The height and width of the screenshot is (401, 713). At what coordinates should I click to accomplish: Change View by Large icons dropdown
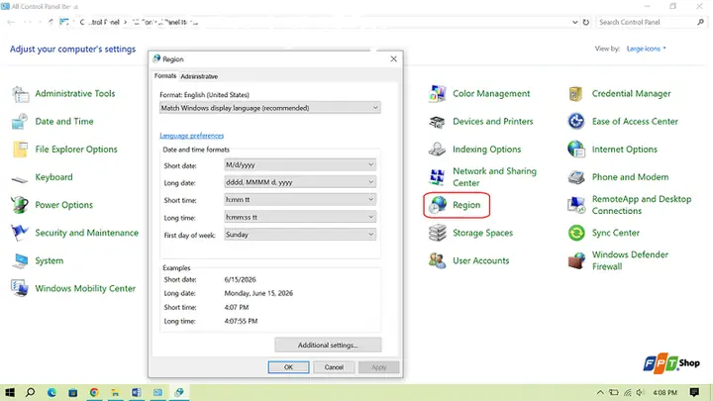[646, 49]
